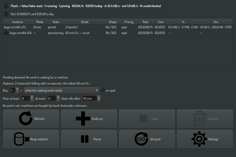Sort table by Rate column header
The image size is (236, 157).
pos(145,22)
